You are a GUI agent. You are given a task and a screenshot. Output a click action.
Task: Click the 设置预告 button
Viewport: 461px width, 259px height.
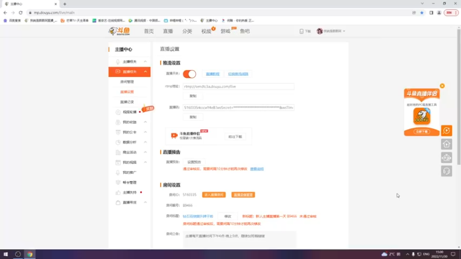point(194,162)
